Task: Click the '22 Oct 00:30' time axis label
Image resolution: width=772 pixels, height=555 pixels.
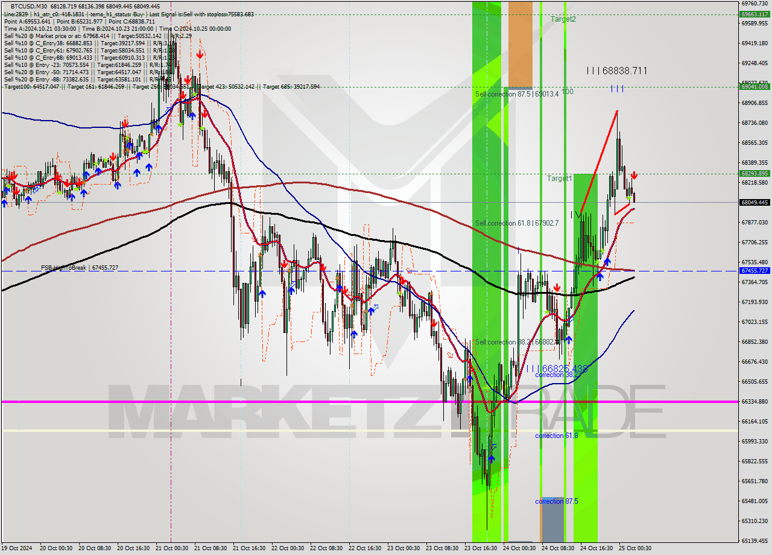Action: (287, 548)
